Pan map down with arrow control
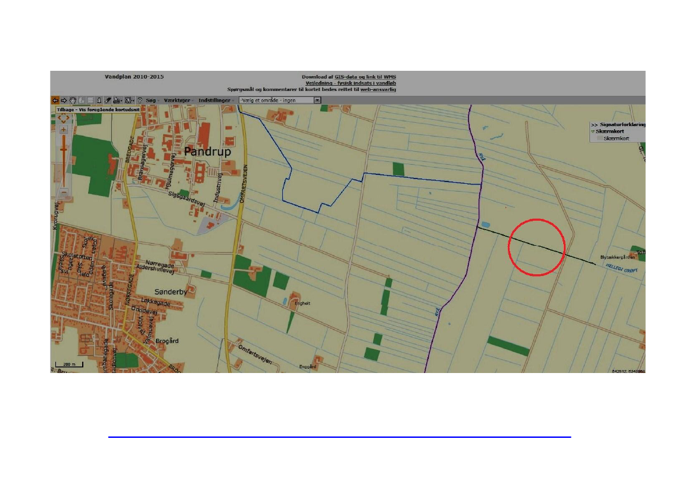Screen dimensions: 696x492 pos(64,121)
